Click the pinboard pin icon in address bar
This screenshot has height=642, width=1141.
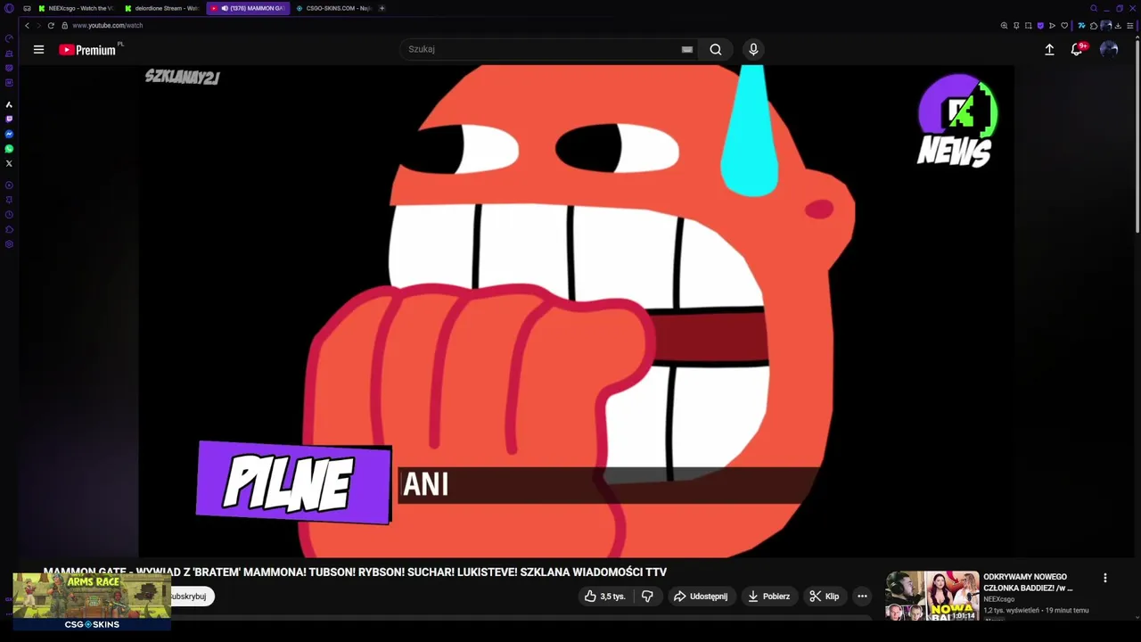(1016, 25)
